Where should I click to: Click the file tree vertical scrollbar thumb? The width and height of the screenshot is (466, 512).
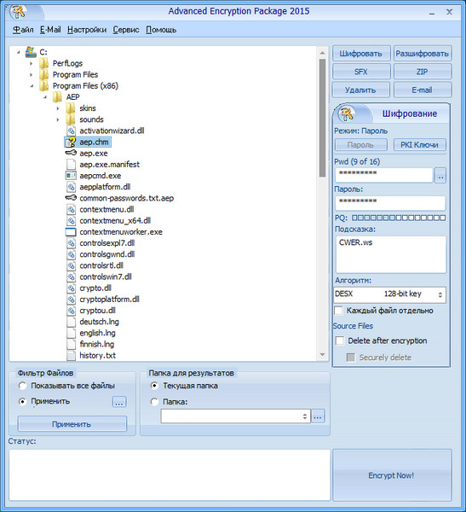coord(322,119)
